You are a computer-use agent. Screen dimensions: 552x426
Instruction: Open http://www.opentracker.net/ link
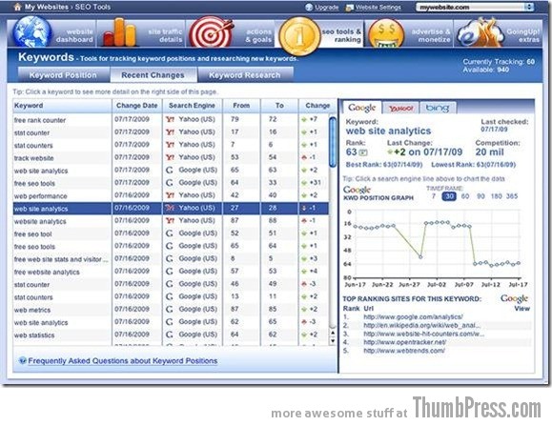[404, 342]
